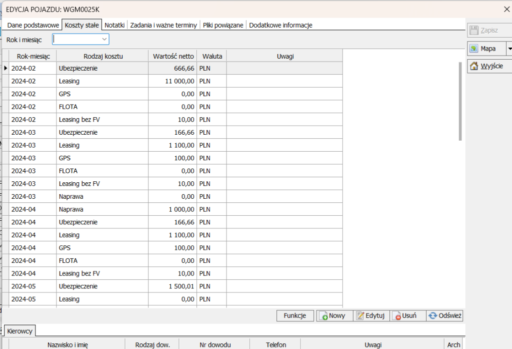Click the Nowy button with plus icon
512x349 pixels.
pyautogui.click(x=334, y=316)
